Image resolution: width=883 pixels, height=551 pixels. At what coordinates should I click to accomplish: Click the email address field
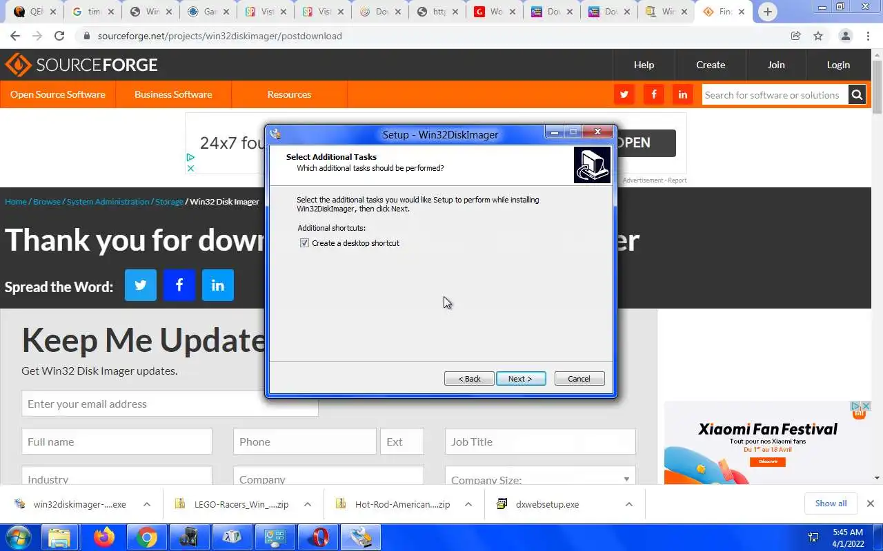(170, 404)
